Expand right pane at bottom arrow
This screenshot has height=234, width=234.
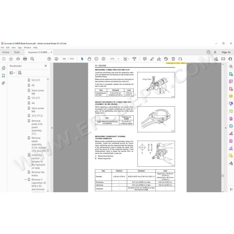[231, 189]
